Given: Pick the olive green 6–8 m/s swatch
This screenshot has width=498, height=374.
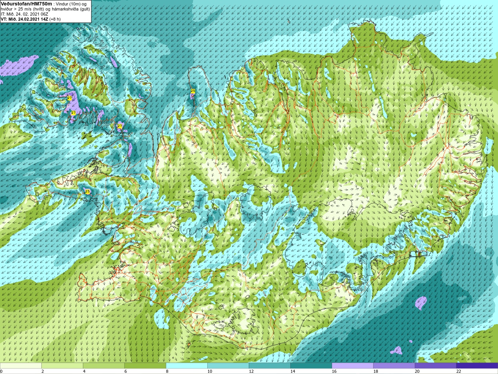Looking at the screenshot, I should 145,365.
